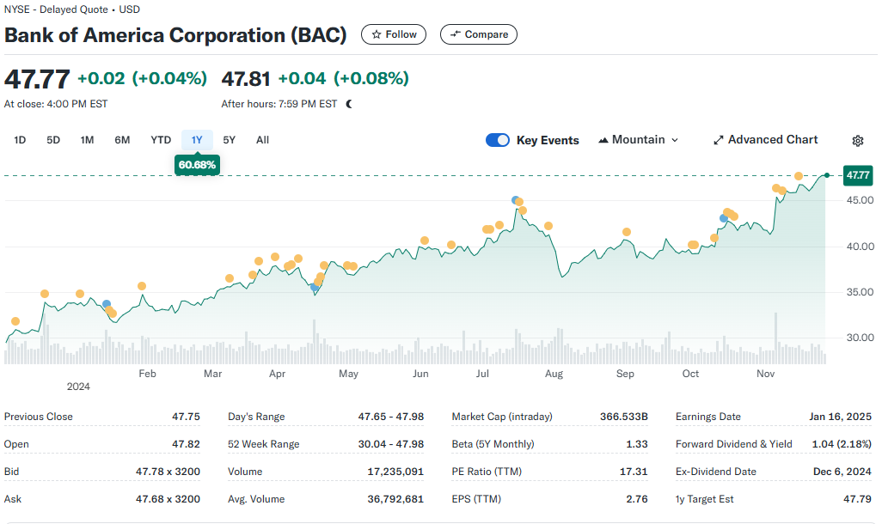Image resolution: width=882 pixels, height=524 pixels.
Task: Click the Compare button
Action: [479, 34]
